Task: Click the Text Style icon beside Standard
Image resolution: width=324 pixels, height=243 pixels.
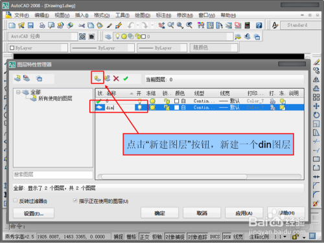Action: 275,25
